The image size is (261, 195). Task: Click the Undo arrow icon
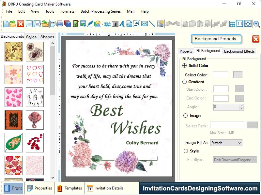(169, 24)
